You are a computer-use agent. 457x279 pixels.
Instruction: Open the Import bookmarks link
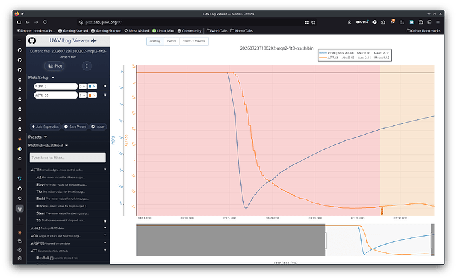pos(36,31)
